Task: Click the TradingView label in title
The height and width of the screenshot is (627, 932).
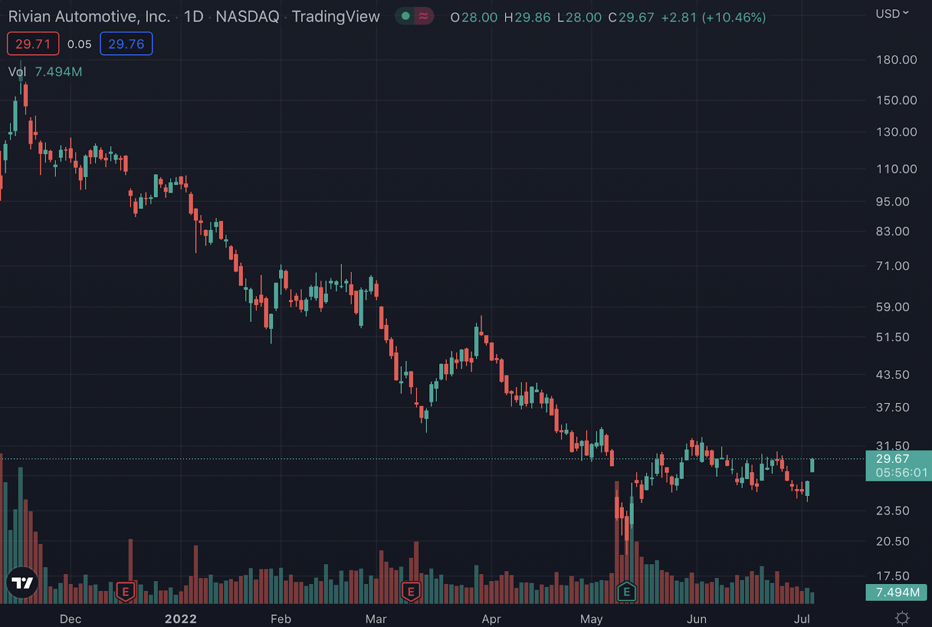Action: click(x=336, y=16)
